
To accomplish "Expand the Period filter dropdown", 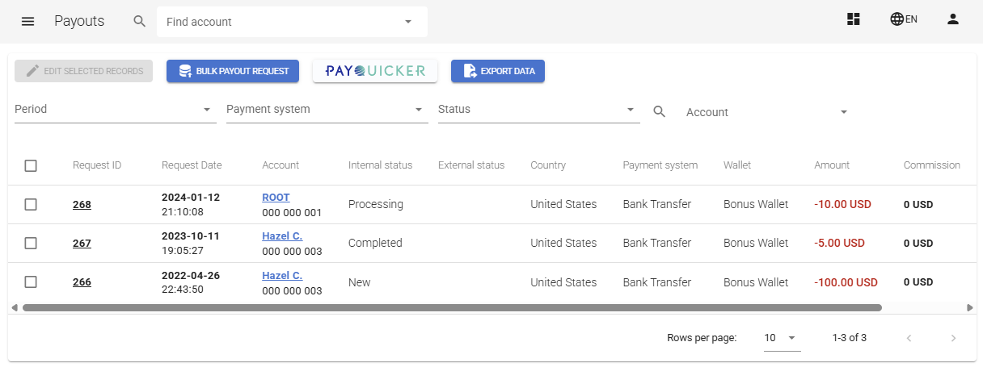I will point(115,110).
